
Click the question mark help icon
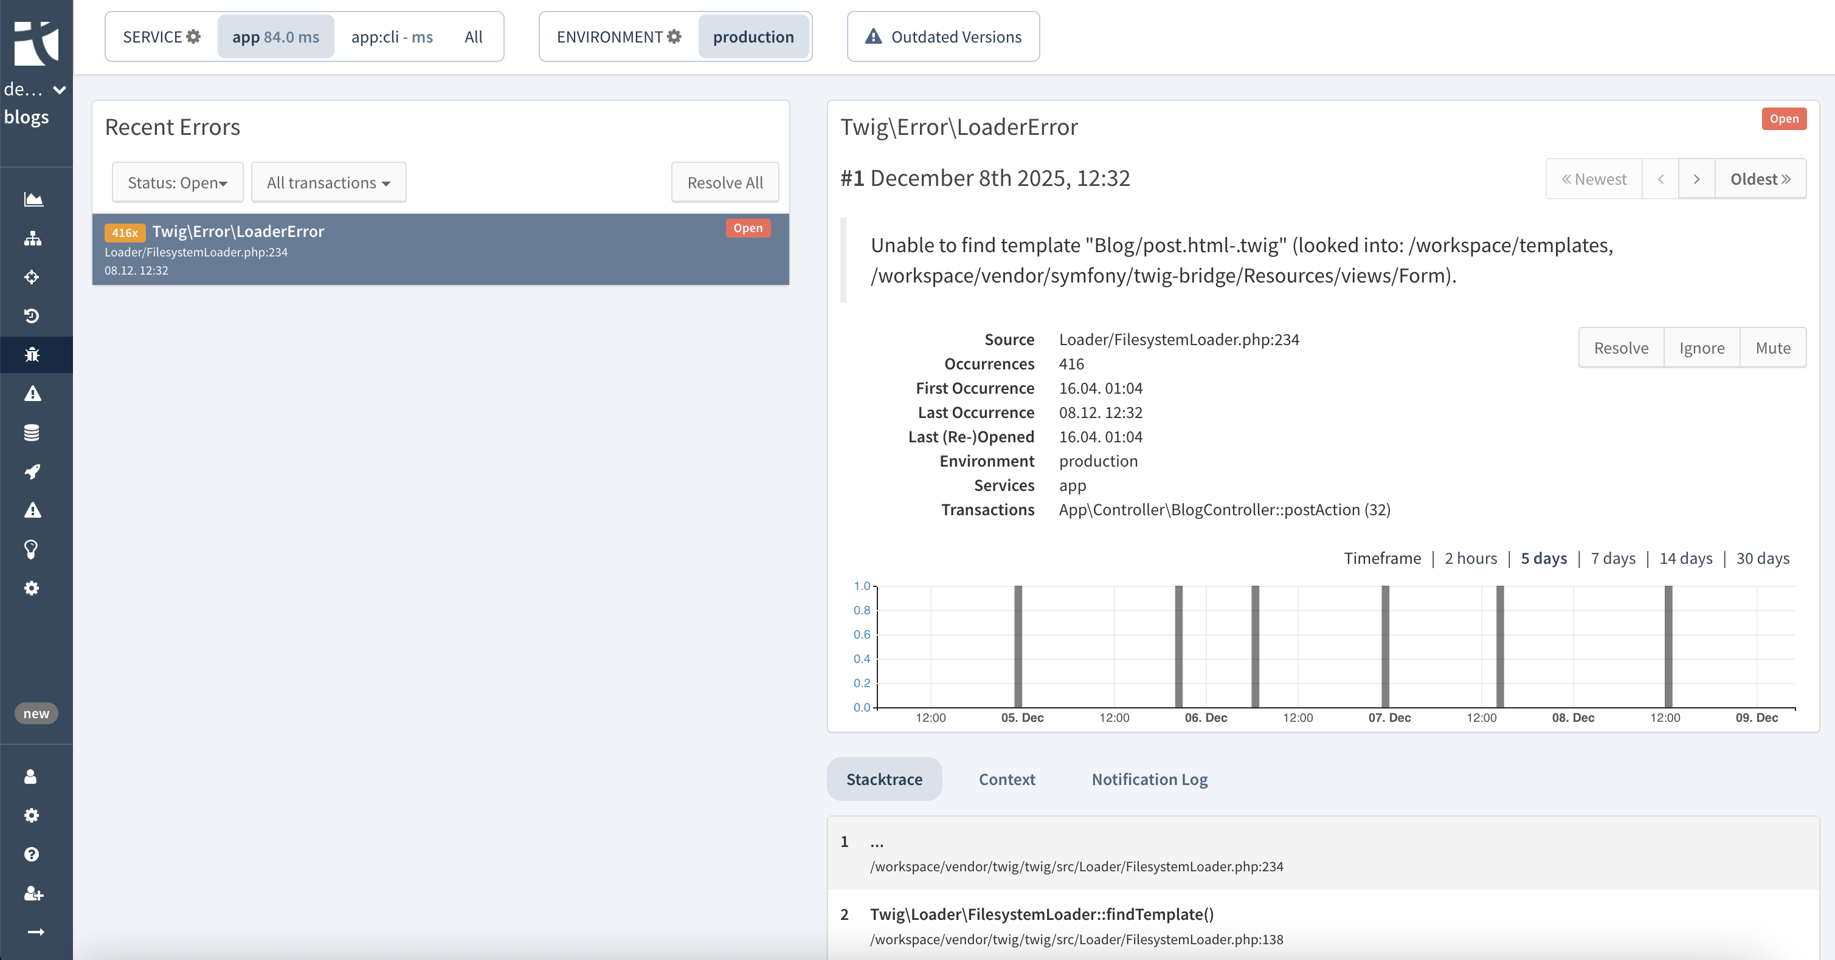(32, 854)
